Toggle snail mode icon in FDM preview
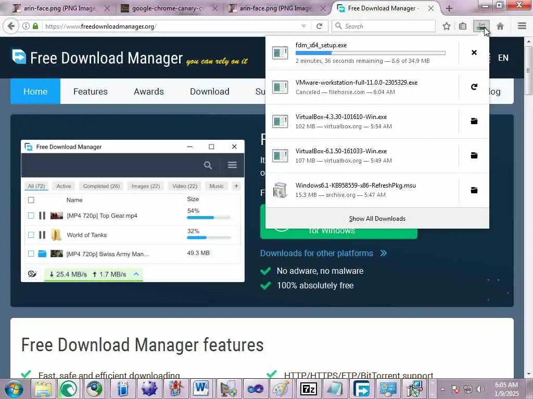The image size is (533, 399). tap(32, 274)
